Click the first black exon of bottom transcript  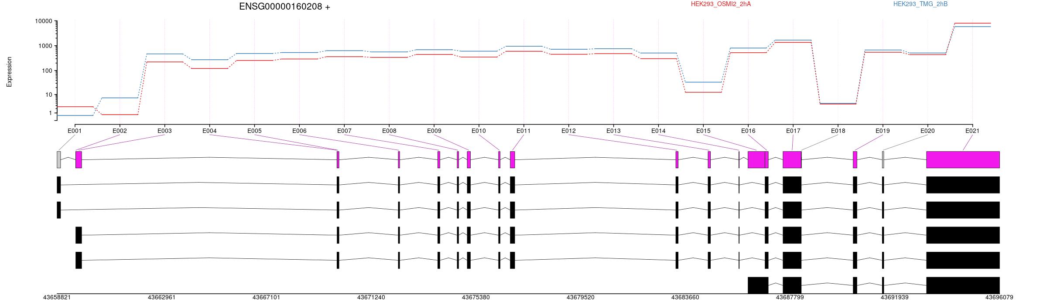[x=758, y=285]
